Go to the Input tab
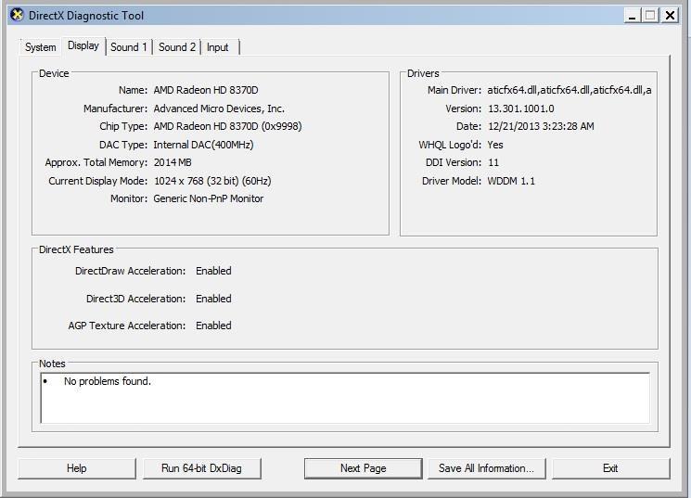 pyautogui.click(x=218, y=47)
